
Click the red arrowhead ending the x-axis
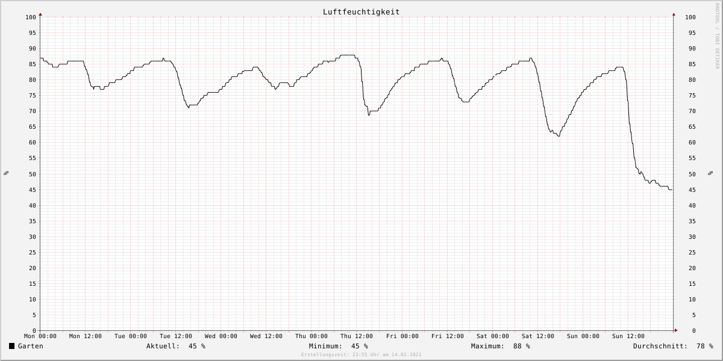(676, 330)
